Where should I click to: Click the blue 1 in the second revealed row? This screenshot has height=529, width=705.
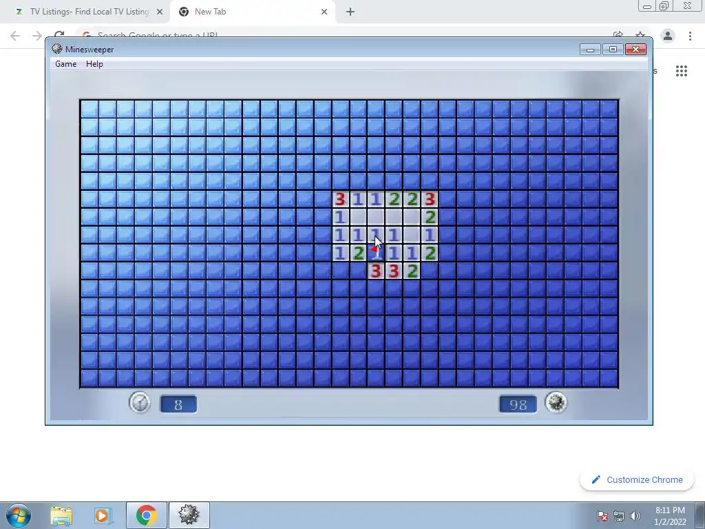[340, 217]
